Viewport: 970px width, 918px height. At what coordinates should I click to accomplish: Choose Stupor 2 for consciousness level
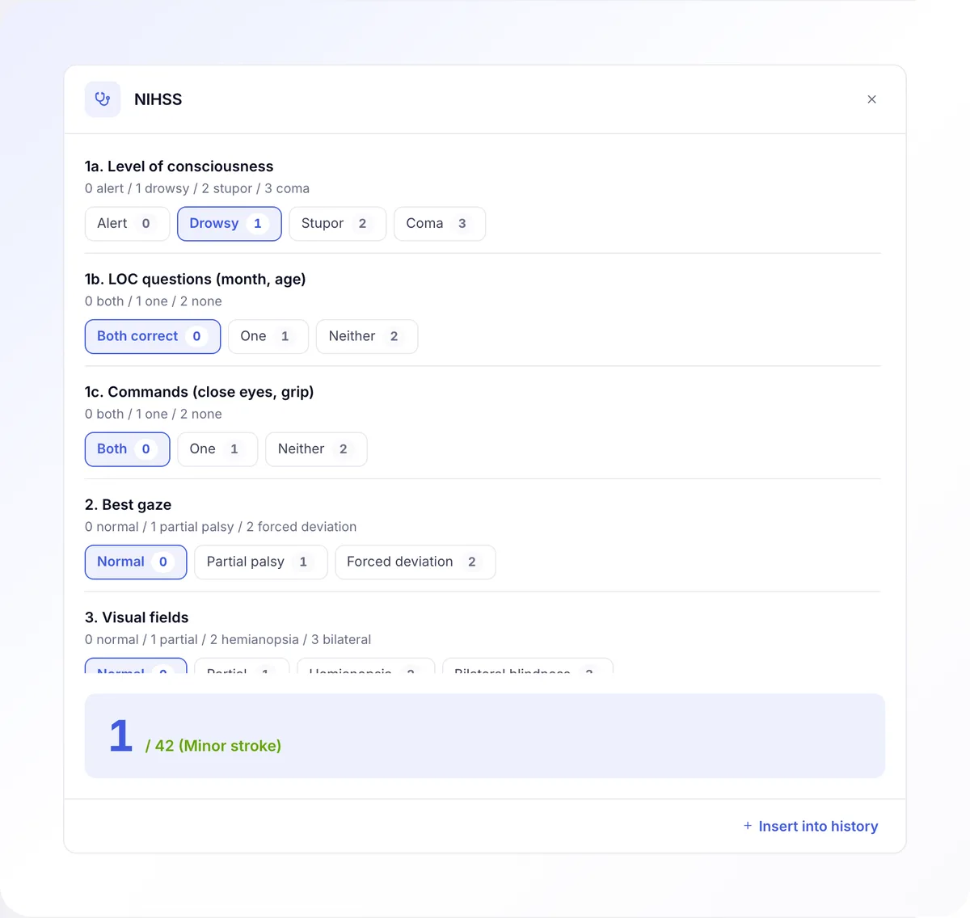point(338,224)
